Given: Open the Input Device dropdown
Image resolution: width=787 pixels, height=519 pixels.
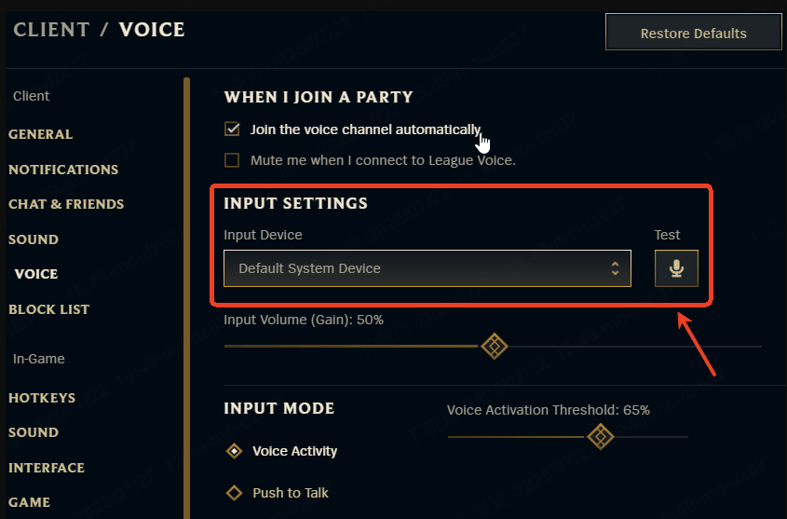Looking at the screenshot, I should (x=427, y=268).
